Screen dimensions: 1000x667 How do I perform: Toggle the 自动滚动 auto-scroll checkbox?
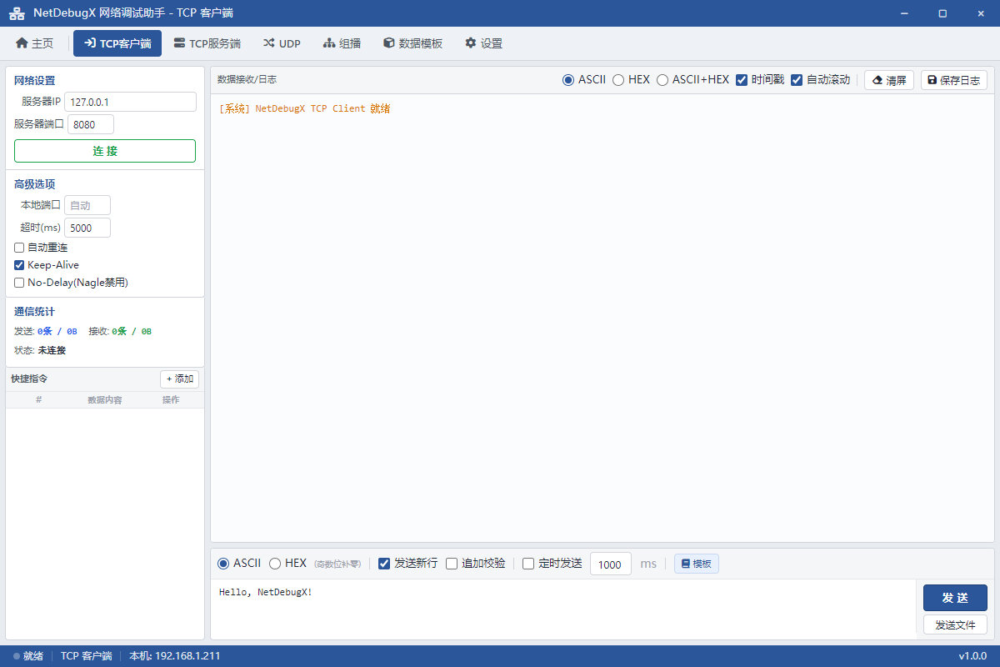(x=797, y=80)
